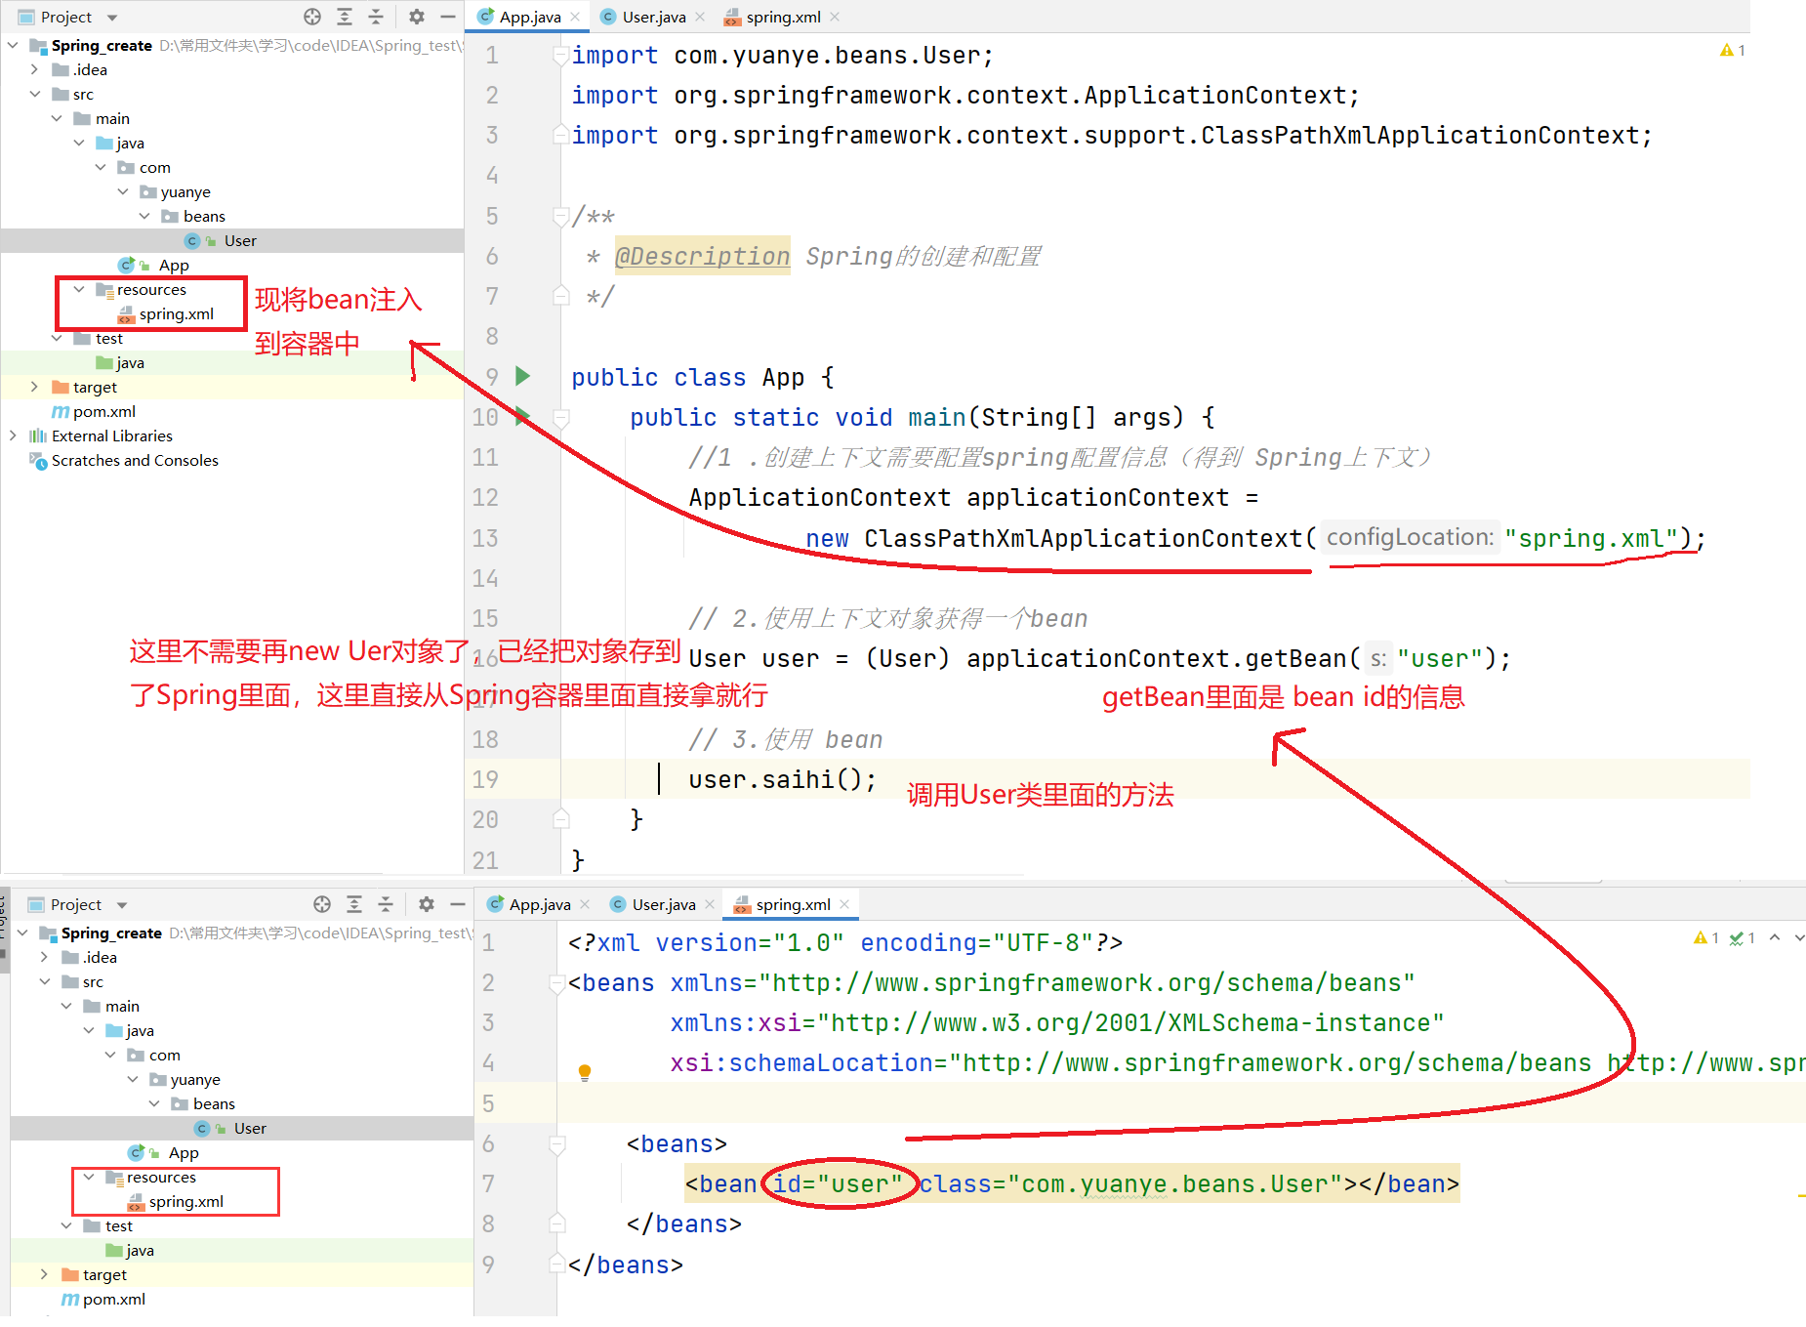Click run gutter icon next to class App
The image size is (1806, 1327).
522,376
